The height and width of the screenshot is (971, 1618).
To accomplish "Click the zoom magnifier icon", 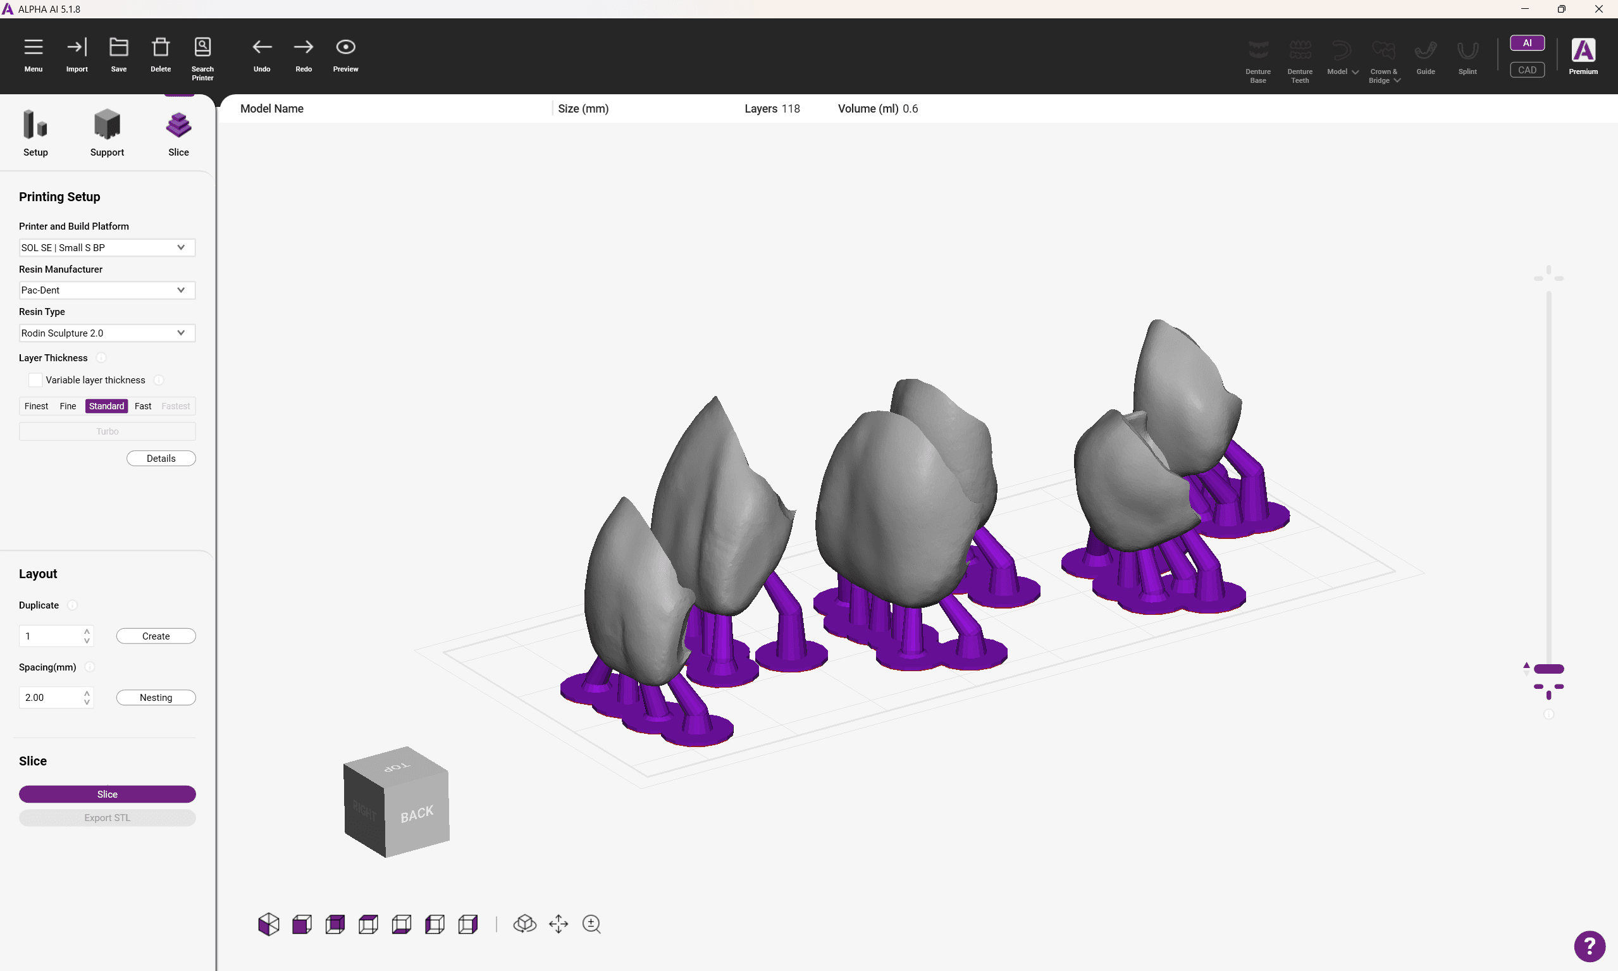I will click(x=591, y=924).
